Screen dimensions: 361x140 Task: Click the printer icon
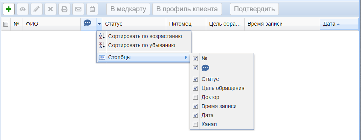click(64, 9)
